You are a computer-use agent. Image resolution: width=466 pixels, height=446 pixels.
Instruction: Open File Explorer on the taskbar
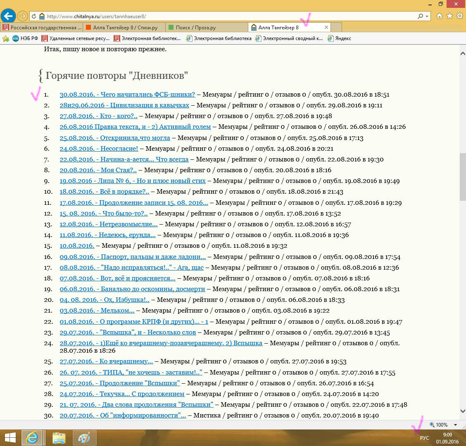(59, 437)
